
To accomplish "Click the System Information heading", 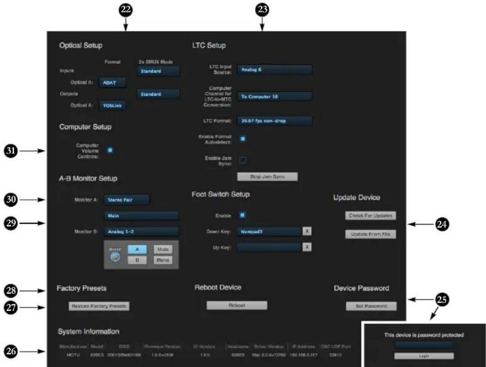I will point(89,332).
